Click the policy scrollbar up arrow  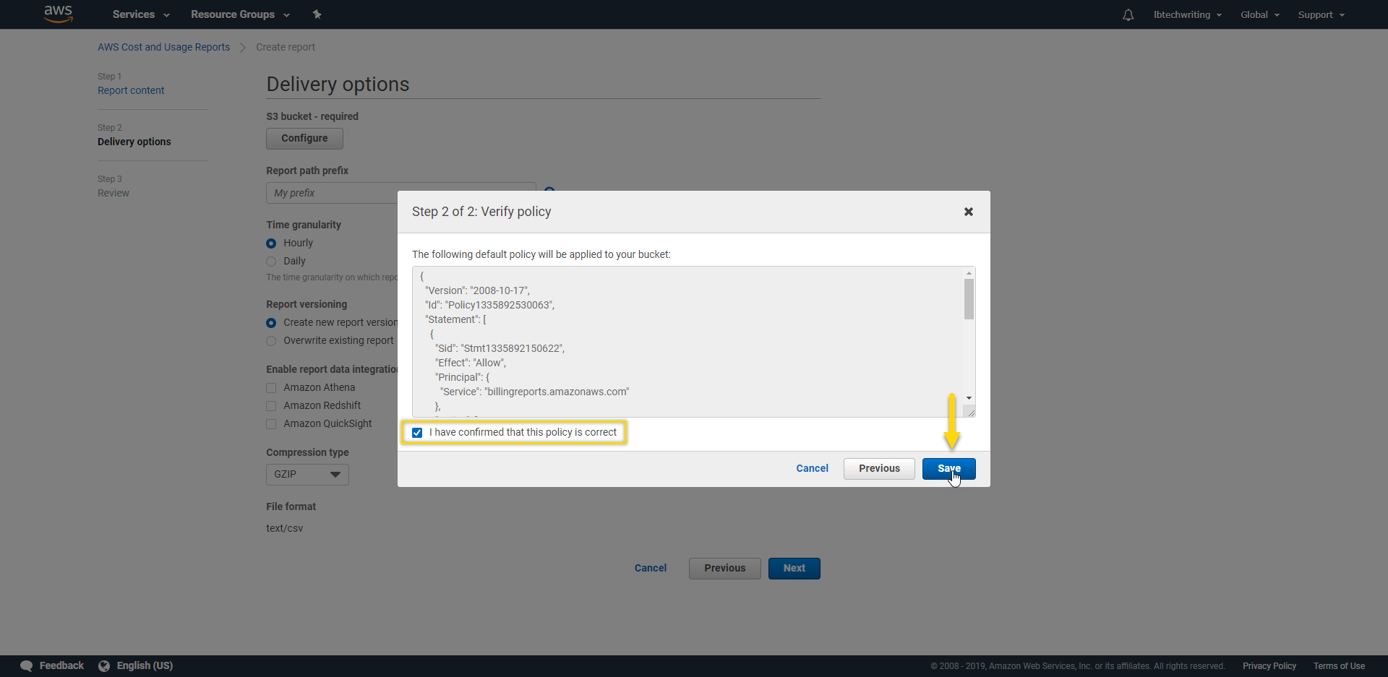point(969,273)
